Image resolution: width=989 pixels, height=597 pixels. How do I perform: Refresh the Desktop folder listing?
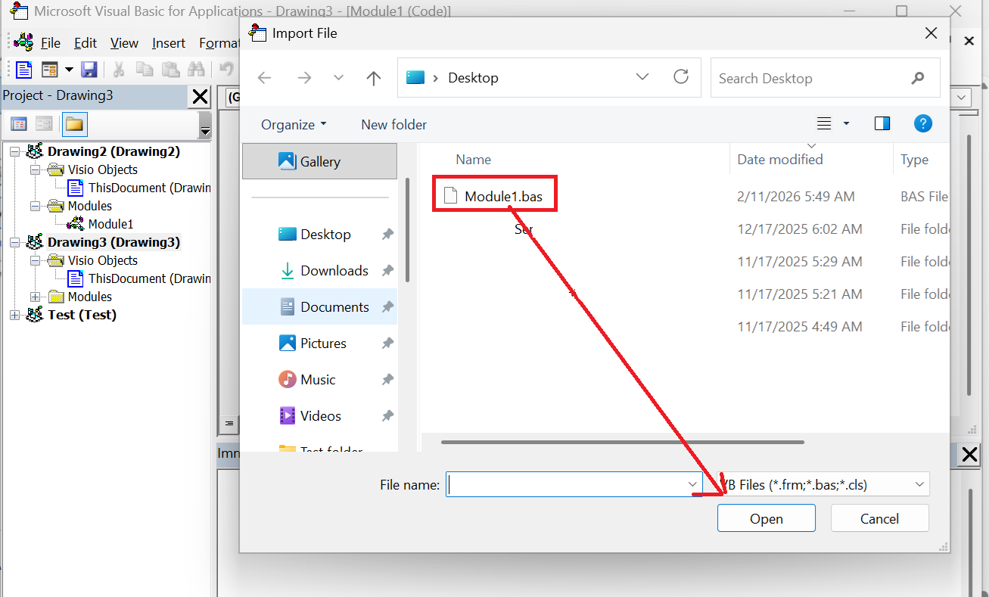681,77
